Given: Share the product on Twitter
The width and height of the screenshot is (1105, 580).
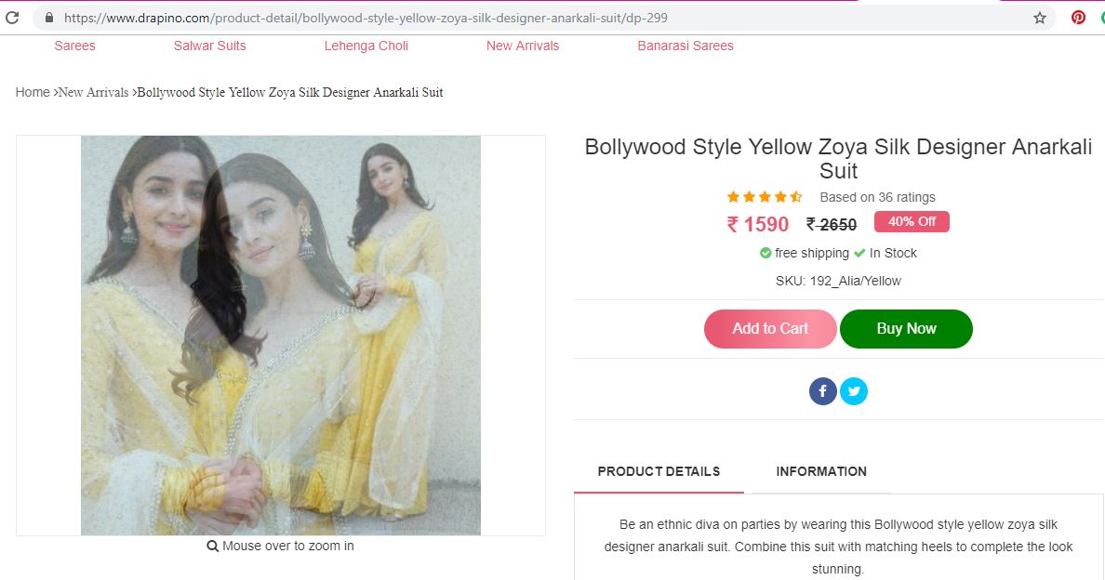Looking at the screenshot, I should [x=854, y=391].
